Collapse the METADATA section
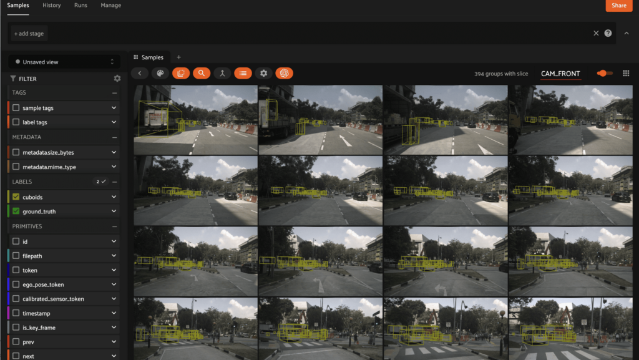The width and height of the screenshot is (639, 360). coord(115,137)
